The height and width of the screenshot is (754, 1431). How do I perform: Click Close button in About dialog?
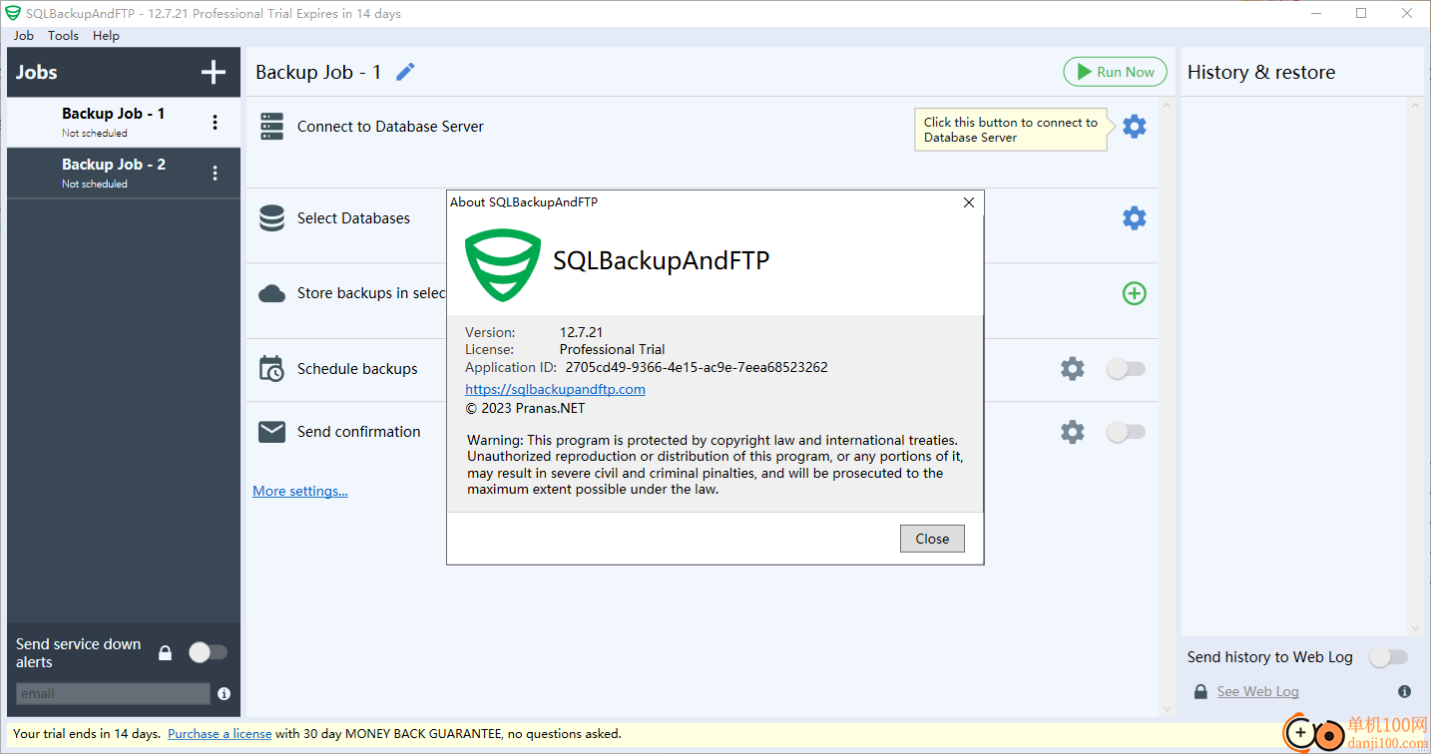(932, 539)
